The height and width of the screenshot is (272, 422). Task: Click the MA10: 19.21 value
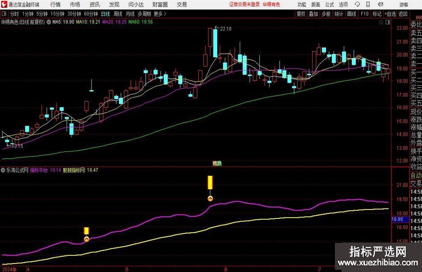tap(88, 22)
